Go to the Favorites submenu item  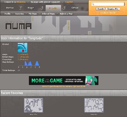point(20,14)
